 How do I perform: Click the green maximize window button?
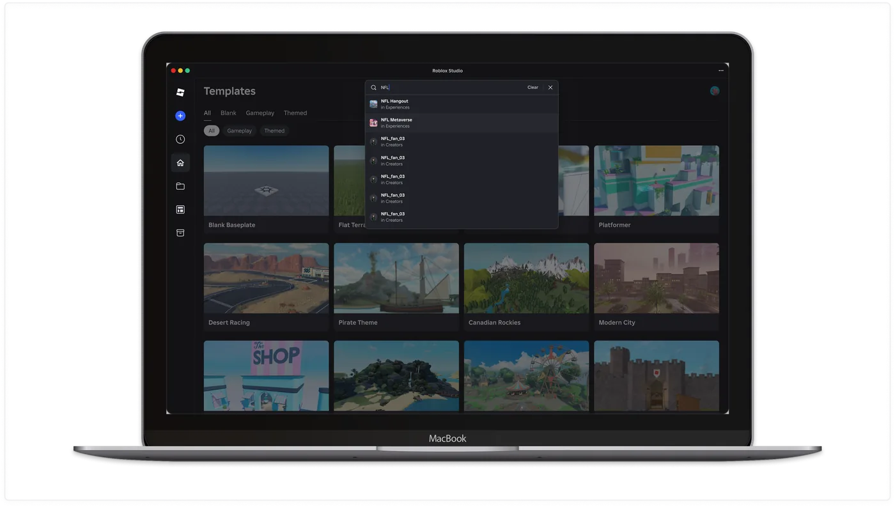click(187, 71)
